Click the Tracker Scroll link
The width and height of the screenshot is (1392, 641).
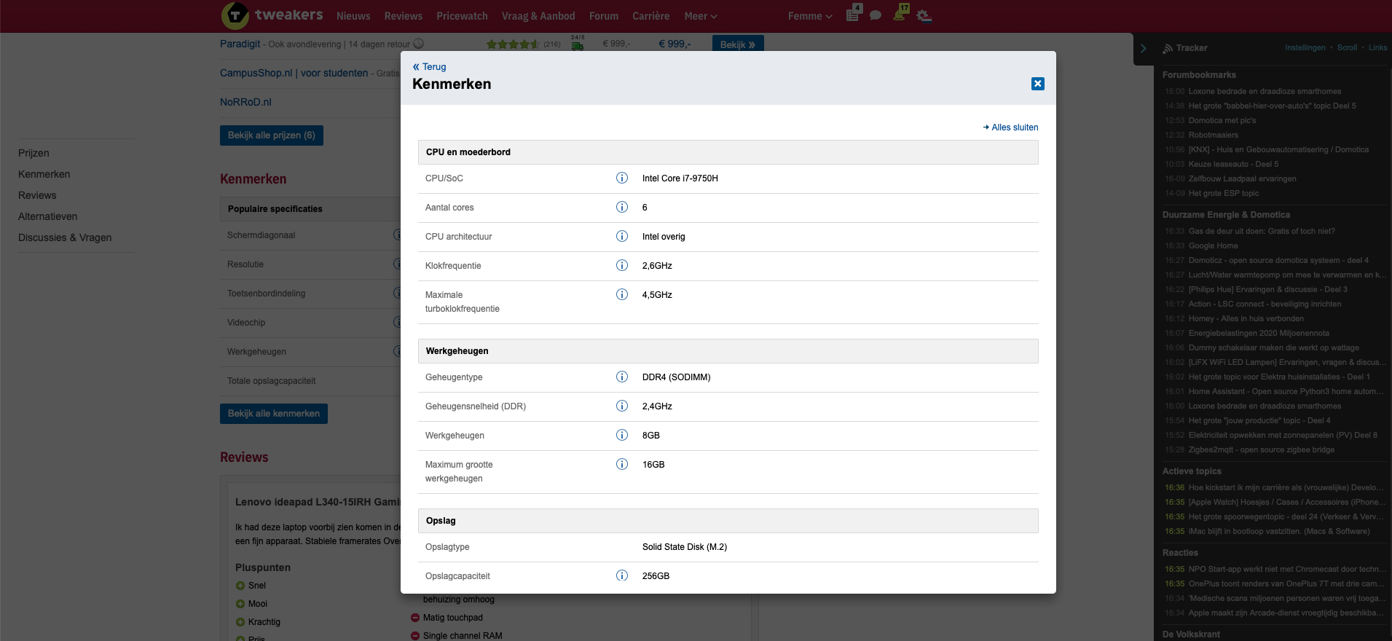coord(1347,47)
